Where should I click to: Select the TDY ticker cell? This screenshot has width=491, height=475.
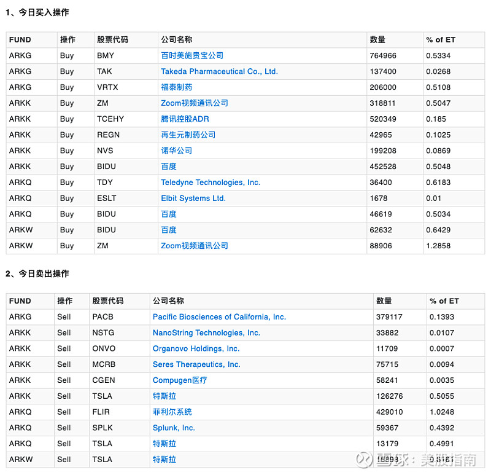click(126, 183)
